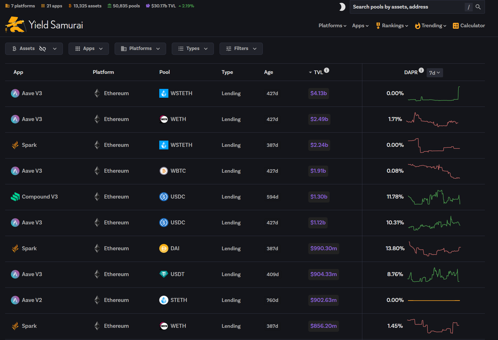This screenshot has height=340, width=498.
Task: Toggle the linked assets chain icon
Action: click(x=43, y=49)
